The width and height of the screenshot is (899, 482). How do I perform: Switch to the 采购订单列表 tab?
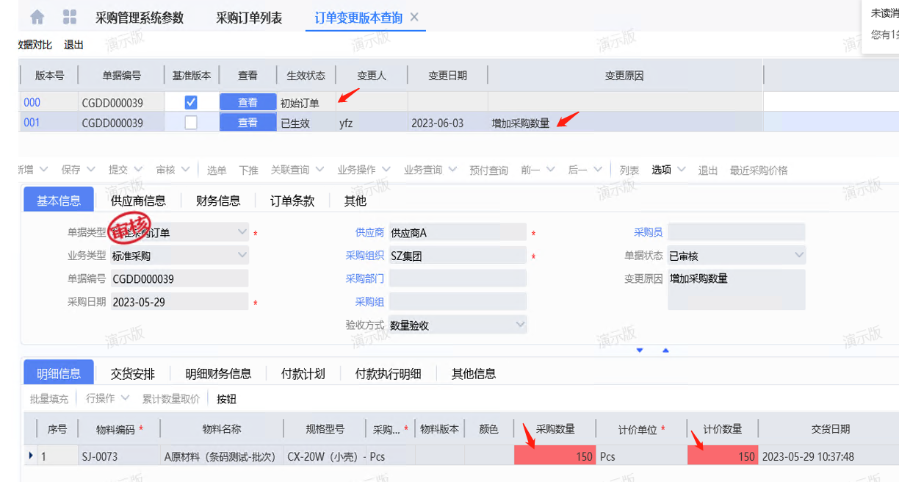249,18
